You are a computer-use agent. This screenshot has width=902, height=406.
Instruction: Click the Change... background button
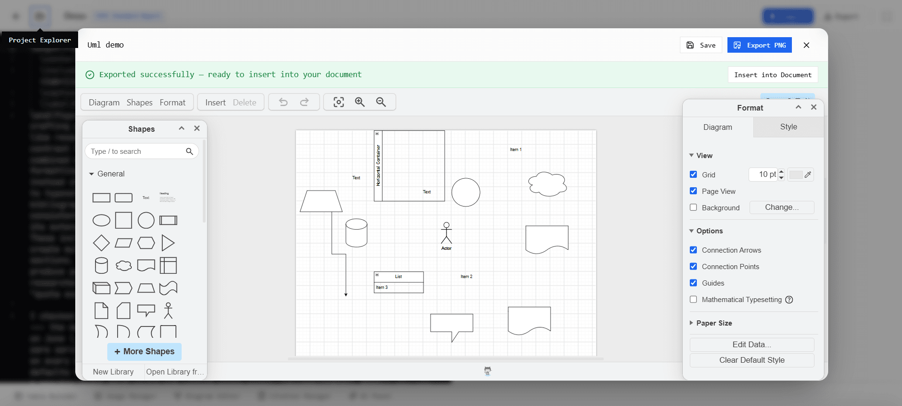coord(782,207)
